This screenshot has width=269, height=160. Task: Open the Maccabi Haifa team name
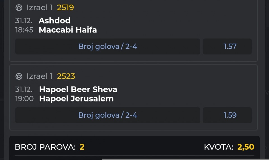coord(68,30)
